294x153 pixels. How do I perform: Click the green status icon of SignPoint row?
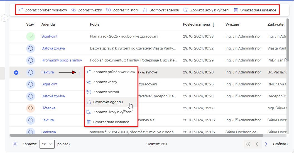click(x=31, y=36)
